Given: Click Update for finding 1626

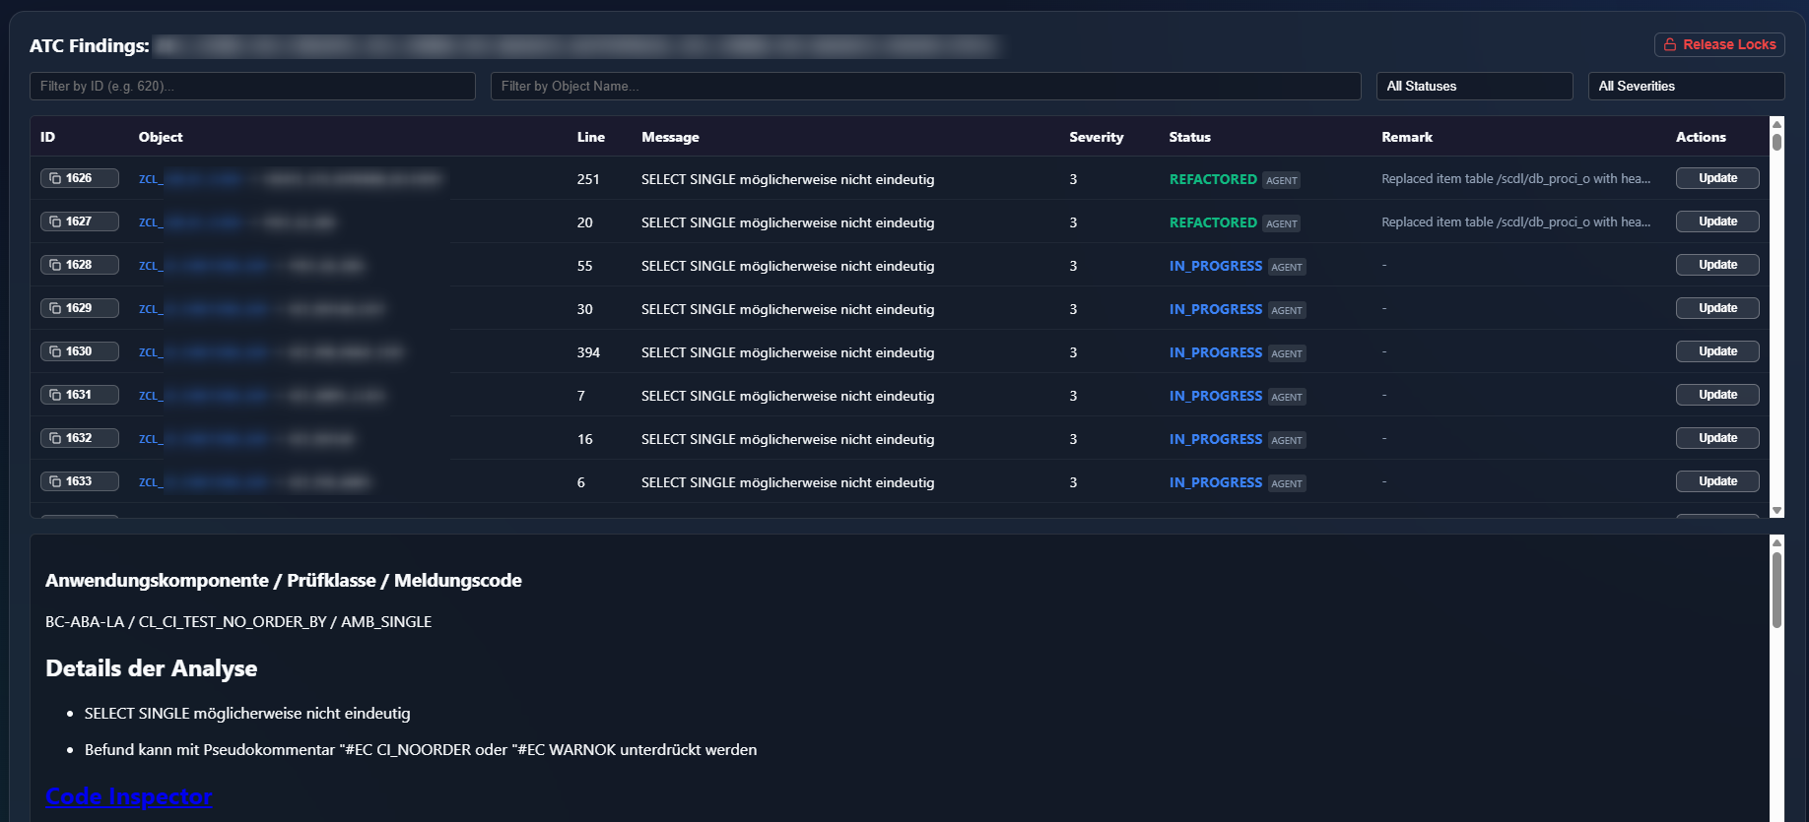Looking at the screenshot, I should [1717, 178].
